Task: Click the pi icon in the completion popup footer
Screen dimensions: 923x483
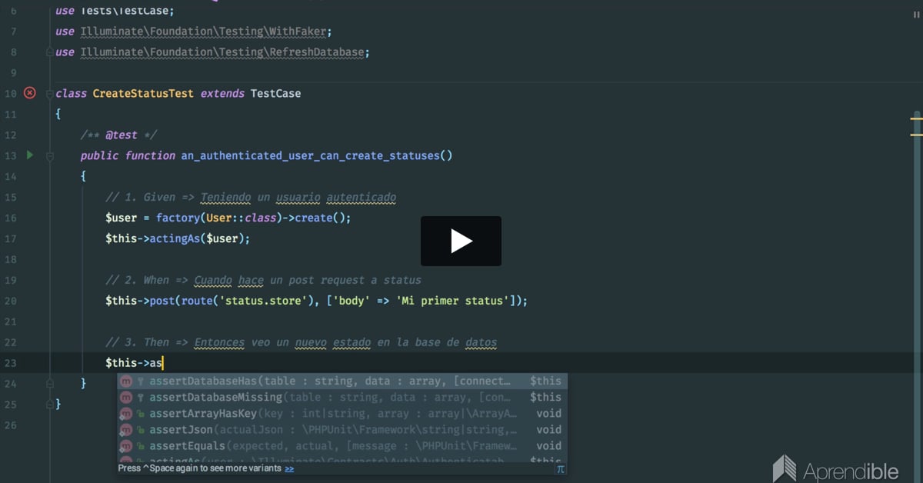Action: (x=560, y=468)
